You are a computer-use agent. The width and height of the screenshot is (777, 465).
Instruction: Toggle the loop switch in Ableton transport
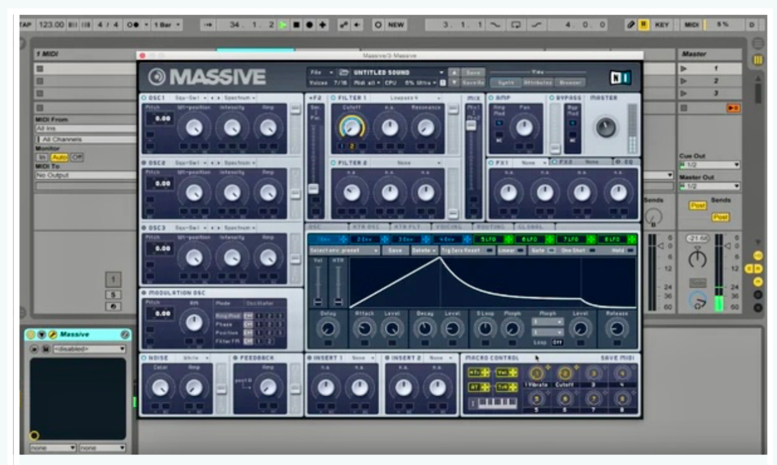point(515,24)
